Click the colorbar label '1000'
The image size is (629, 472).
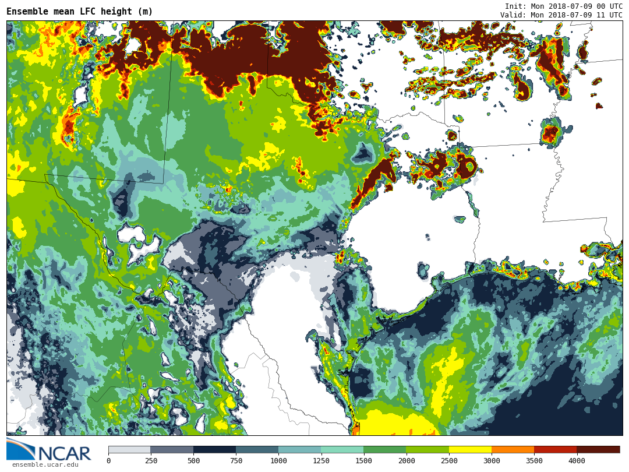pos(278,461)
